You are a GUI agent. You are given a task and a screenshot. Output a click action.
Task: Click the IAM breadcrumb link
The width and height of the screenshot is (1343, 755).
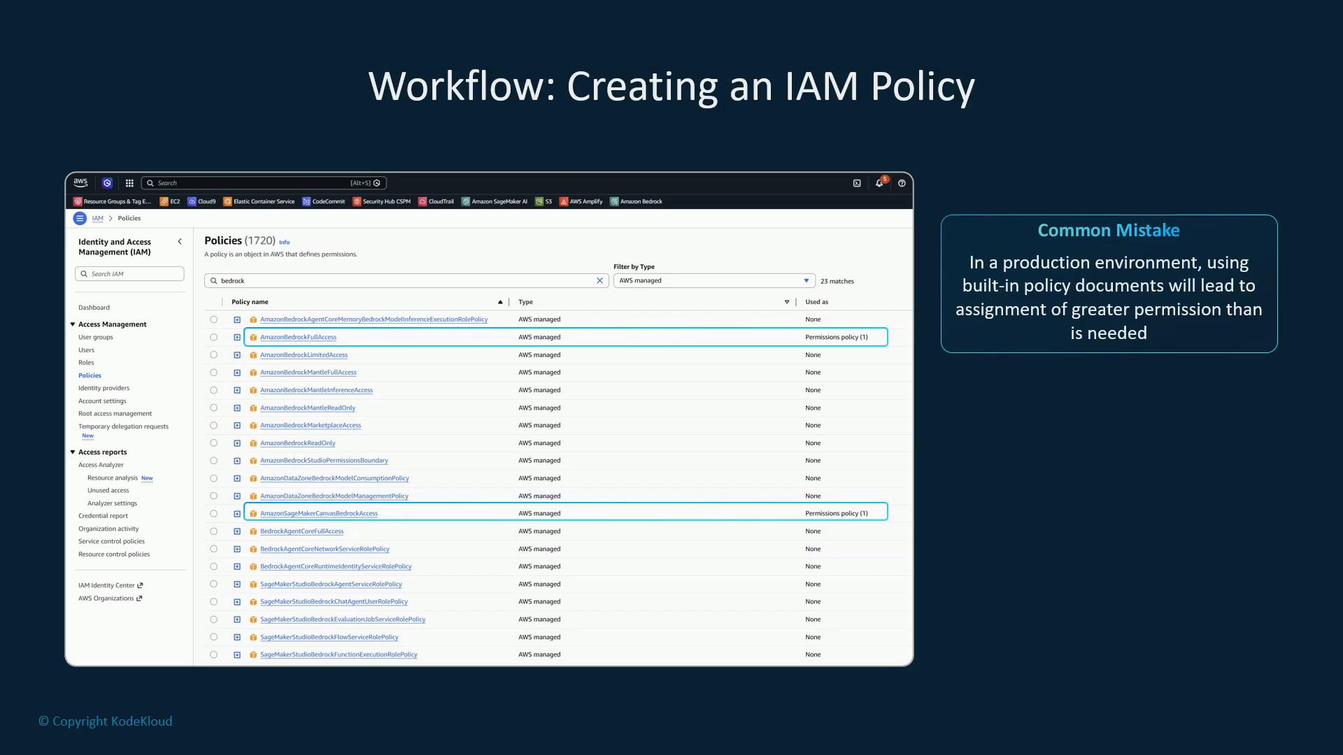(98, 218)
